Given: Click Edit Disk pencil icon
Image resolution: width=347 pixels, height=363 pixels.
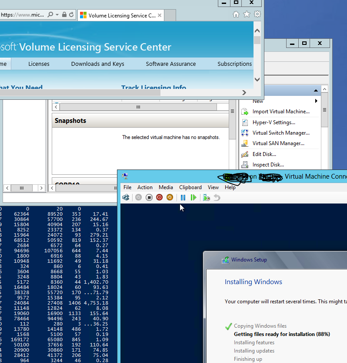Looking at the screenshot, I should point(245,154).
